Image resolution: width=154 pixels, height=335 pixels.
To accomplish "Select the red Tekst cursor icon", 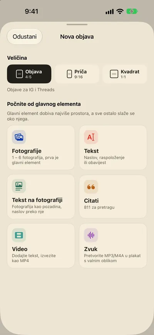I will 91,137.
